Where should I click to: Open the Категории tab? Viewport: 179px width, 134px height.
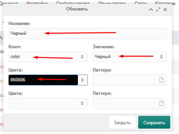pos(165,3)
